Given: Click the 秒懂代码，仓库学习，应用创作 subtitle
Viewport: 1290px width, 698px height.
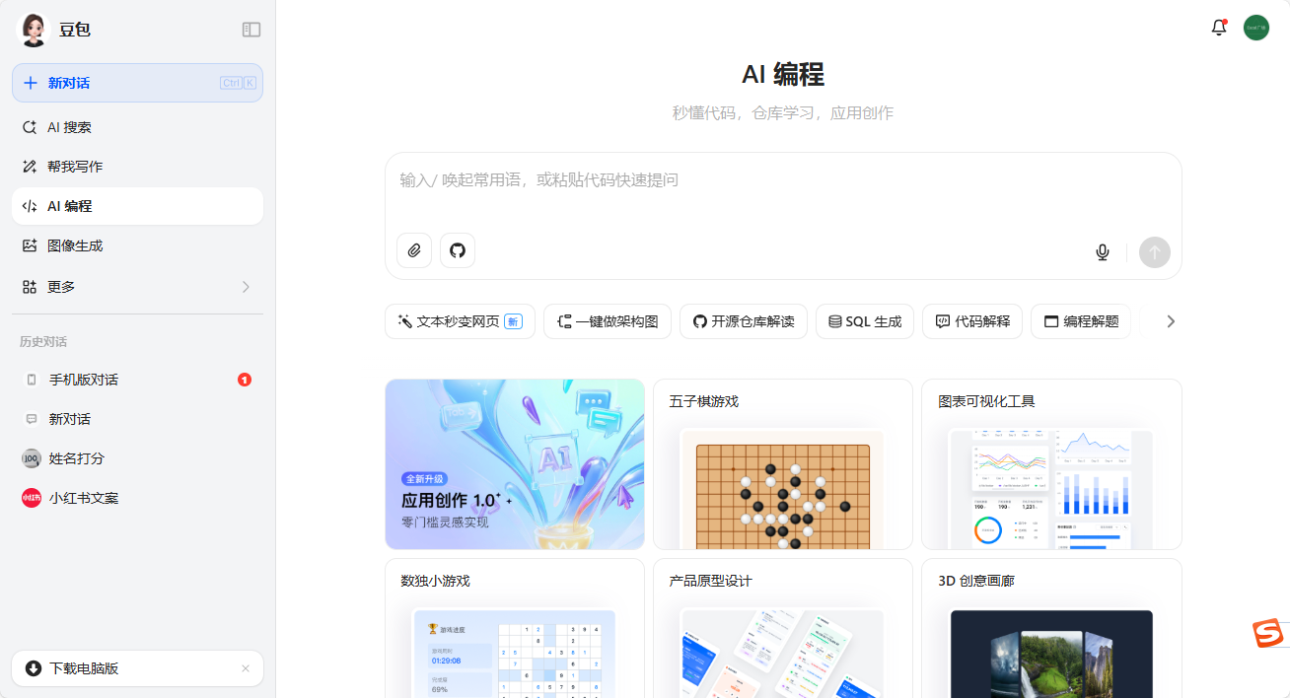Looking at the screenshot, I should (783, 112).
